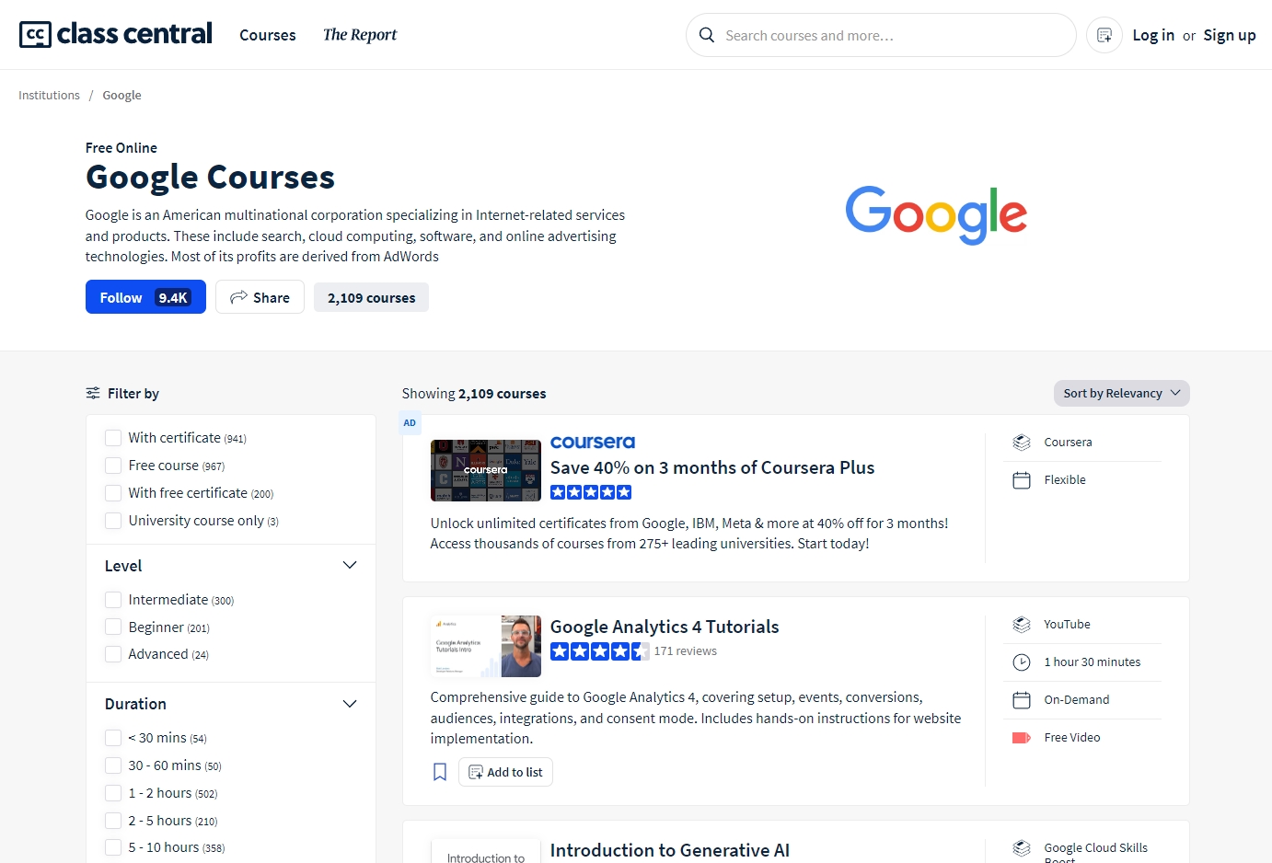Click the YouTube provider stack icon
Screen dimensions: 1272x863
pyautogui.click(x=1022, y=625)
